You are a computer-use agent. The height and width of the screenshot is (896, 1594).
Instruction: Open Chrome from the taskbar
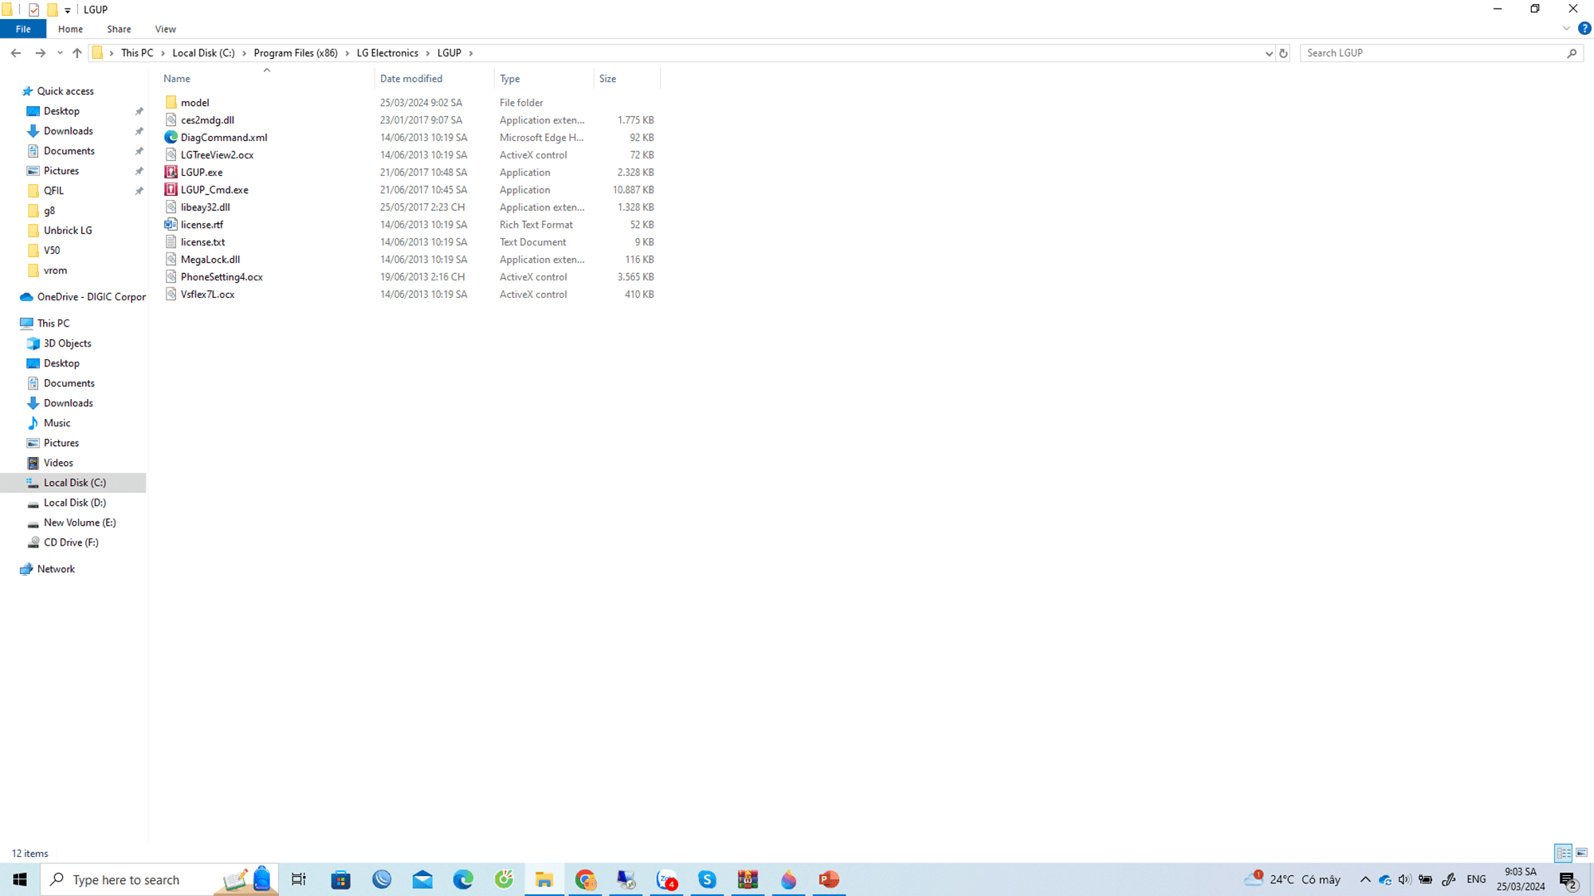[x=585, y=879]
